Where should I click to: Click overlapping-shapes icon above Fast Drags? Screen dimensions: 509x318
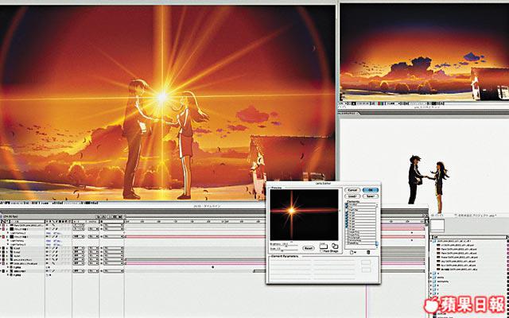(x=335, y=246)
